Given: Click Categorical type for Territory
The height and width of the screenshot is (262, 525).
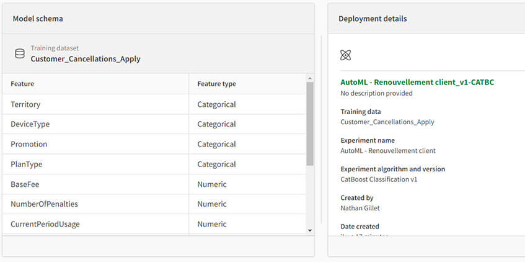Looking at the screenshot, I should click(216, 104).
